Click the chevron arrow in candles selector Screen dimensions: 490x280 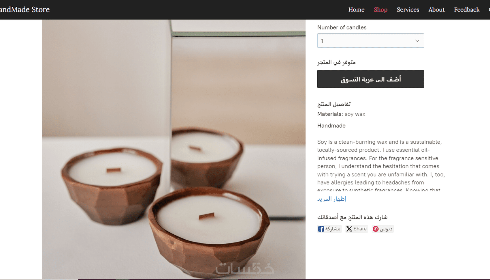tap(417, 41)
